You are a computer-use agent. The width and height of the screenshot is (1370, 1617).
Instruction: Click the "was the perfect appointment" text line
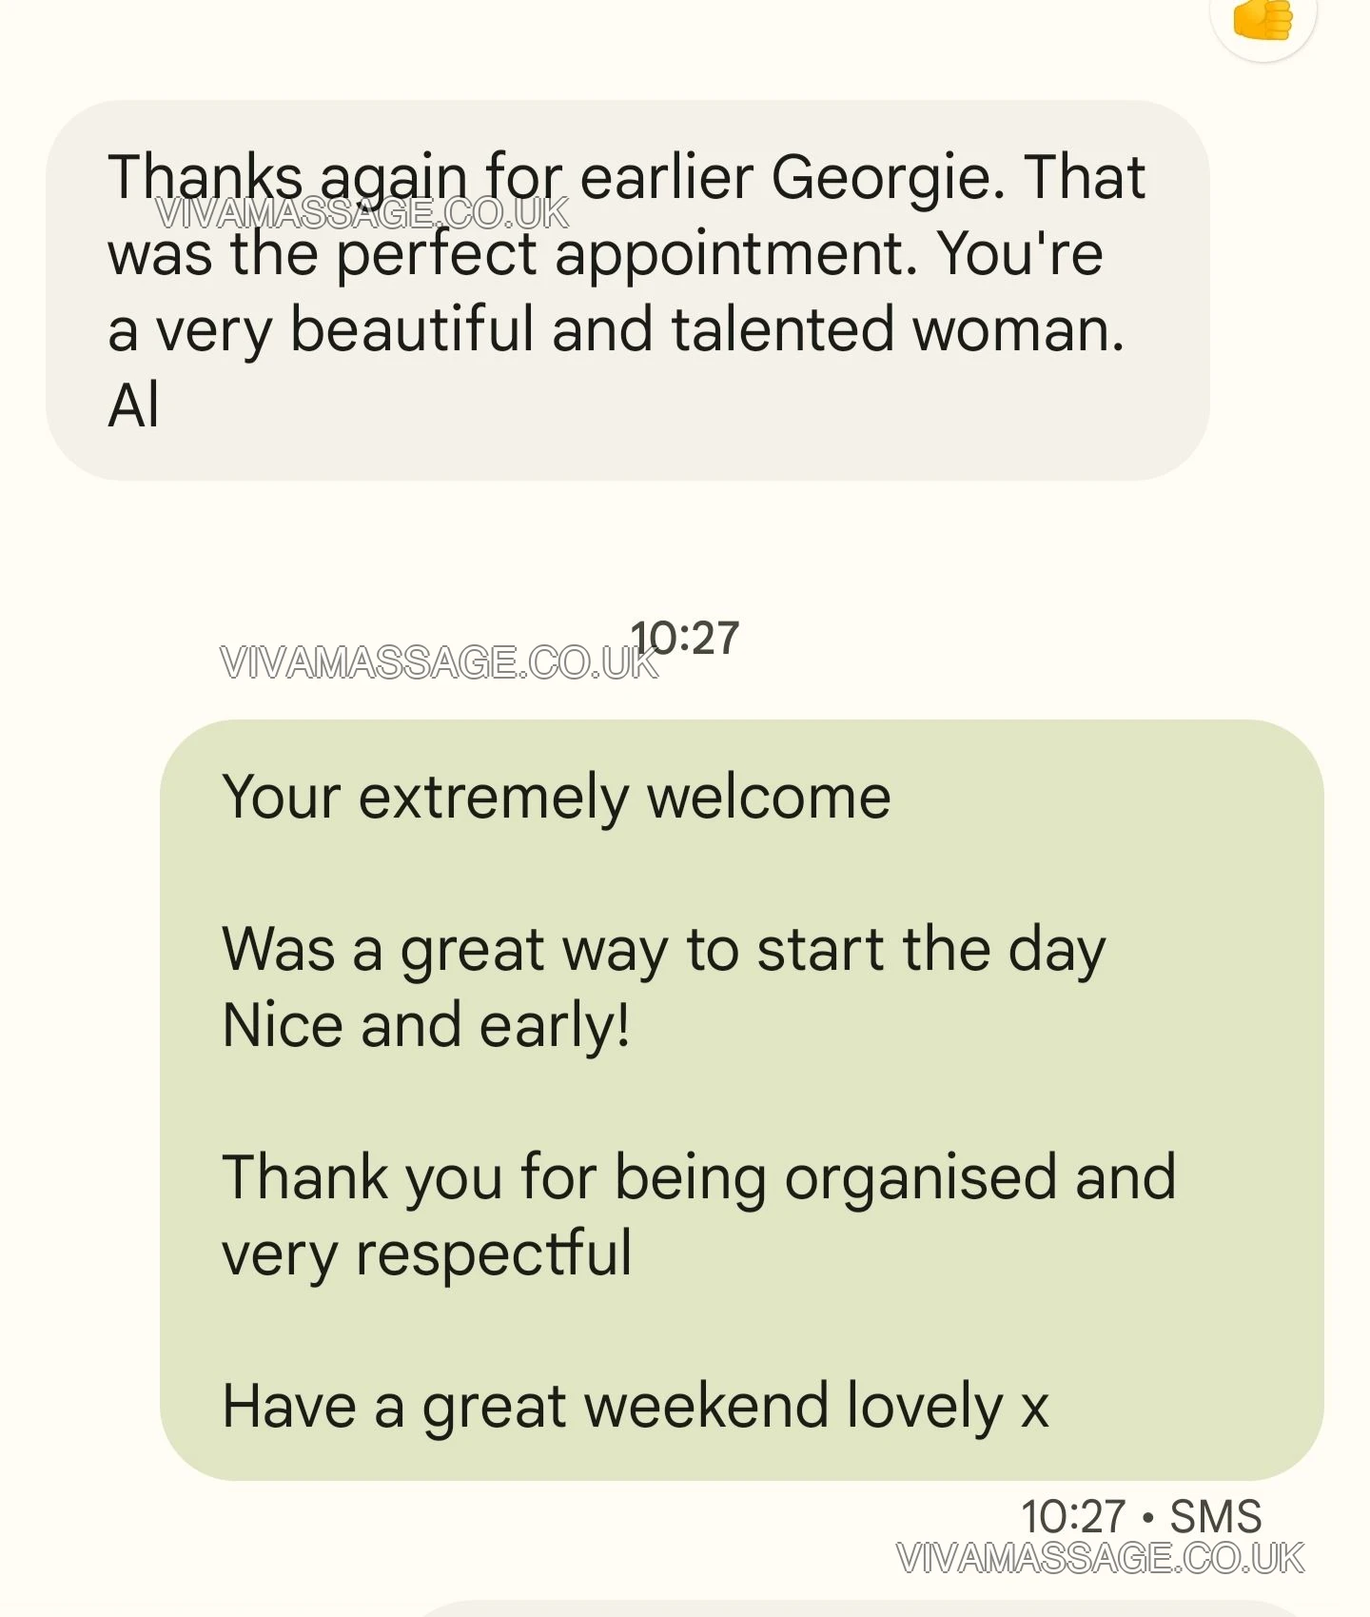click(512, 254)
